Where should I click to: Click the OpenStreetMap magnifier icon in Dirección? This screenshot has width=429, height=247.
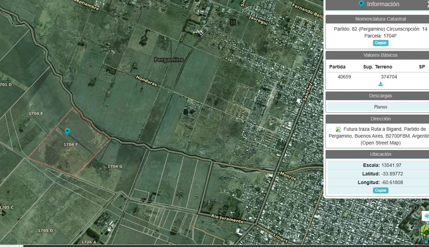tap(338, 129)
